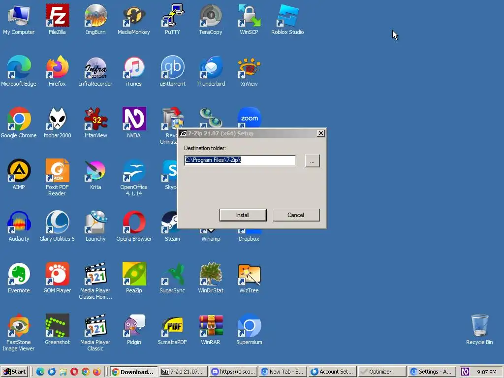Select the Microsoft Edge desktop icon

(19, 71)
